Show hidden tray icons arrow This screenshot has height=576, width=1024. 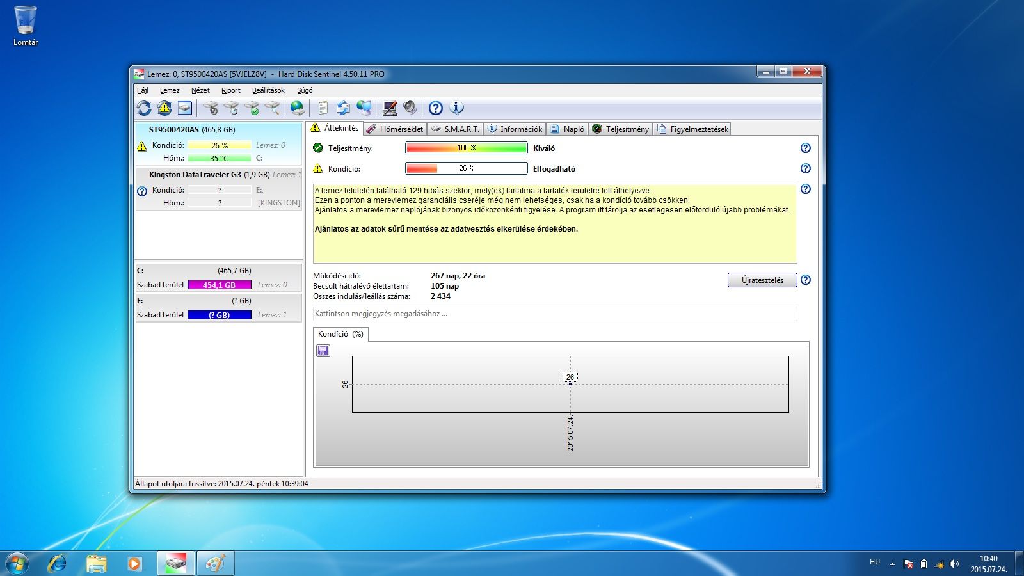tap(892, 564)
